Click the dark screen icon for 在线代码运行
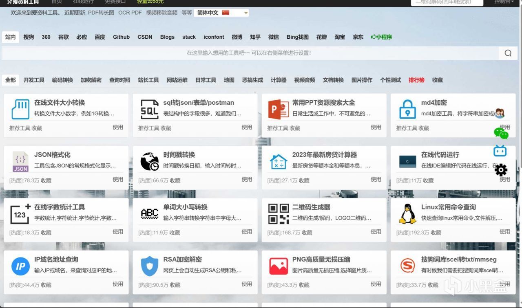Viewport: 522px width, 308px height. pyautogui.click(x=407, y=161)
